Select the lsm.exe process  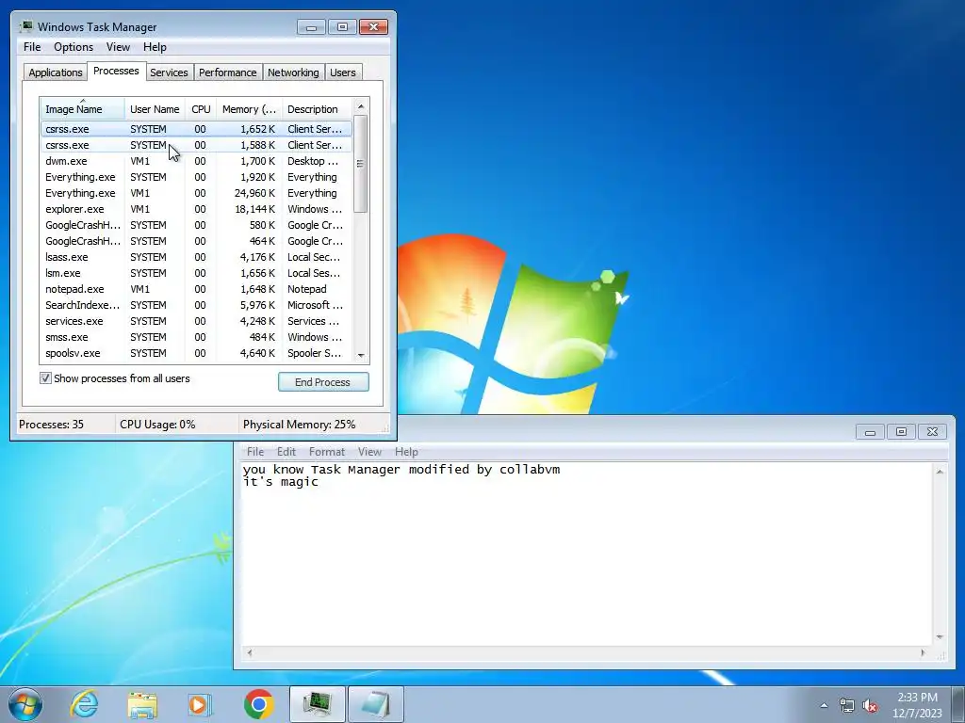pyautogui.click(x=196, y=273)
